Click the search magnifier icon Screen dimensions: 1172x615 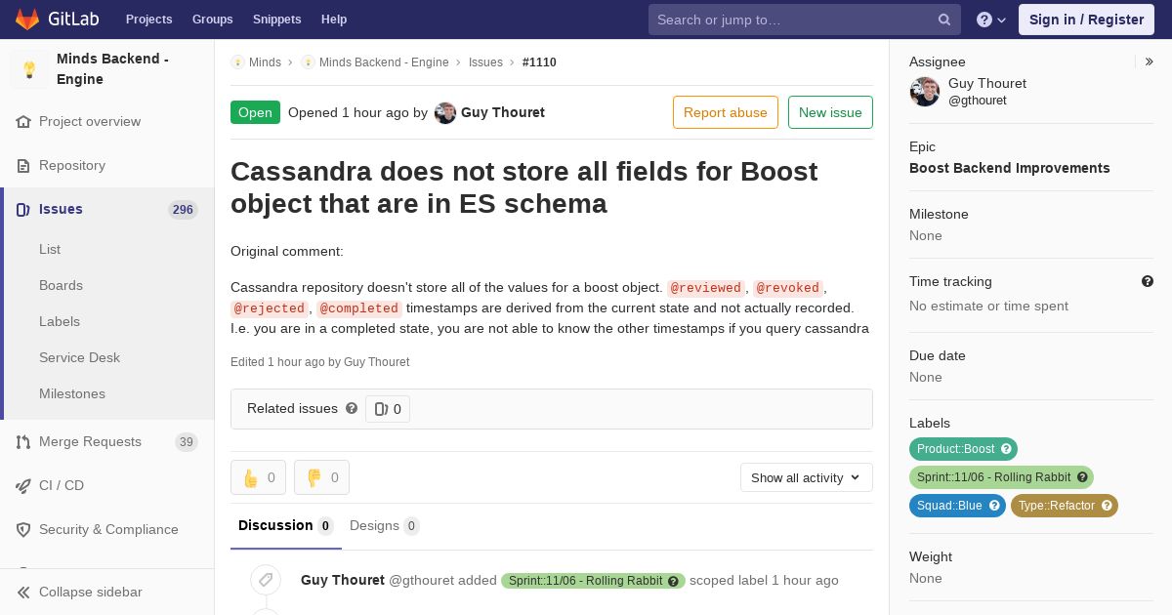(944, 20)
